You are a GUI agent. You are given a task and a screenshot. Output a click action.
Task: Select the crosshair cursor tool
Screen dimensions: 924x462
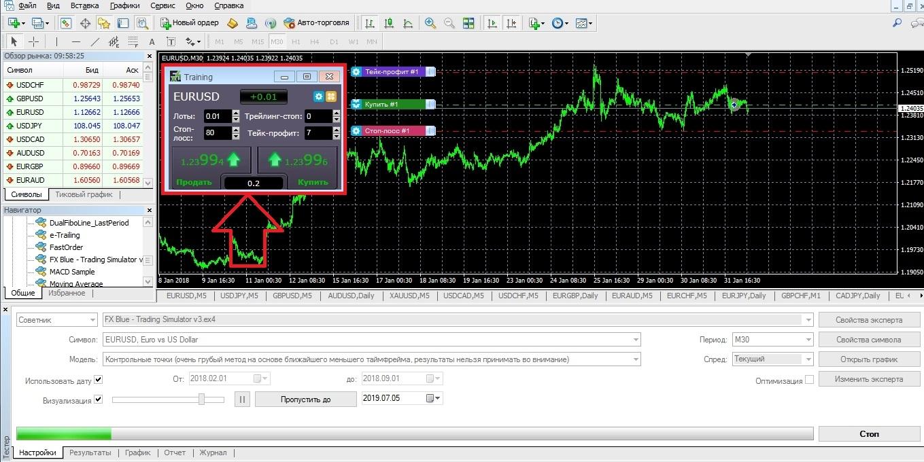click(33, 41)
